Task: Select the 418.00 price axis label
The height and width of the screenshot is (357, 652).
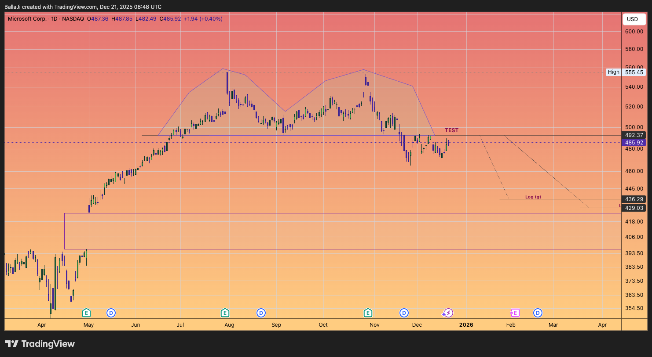Action: (x=634, y=222)
